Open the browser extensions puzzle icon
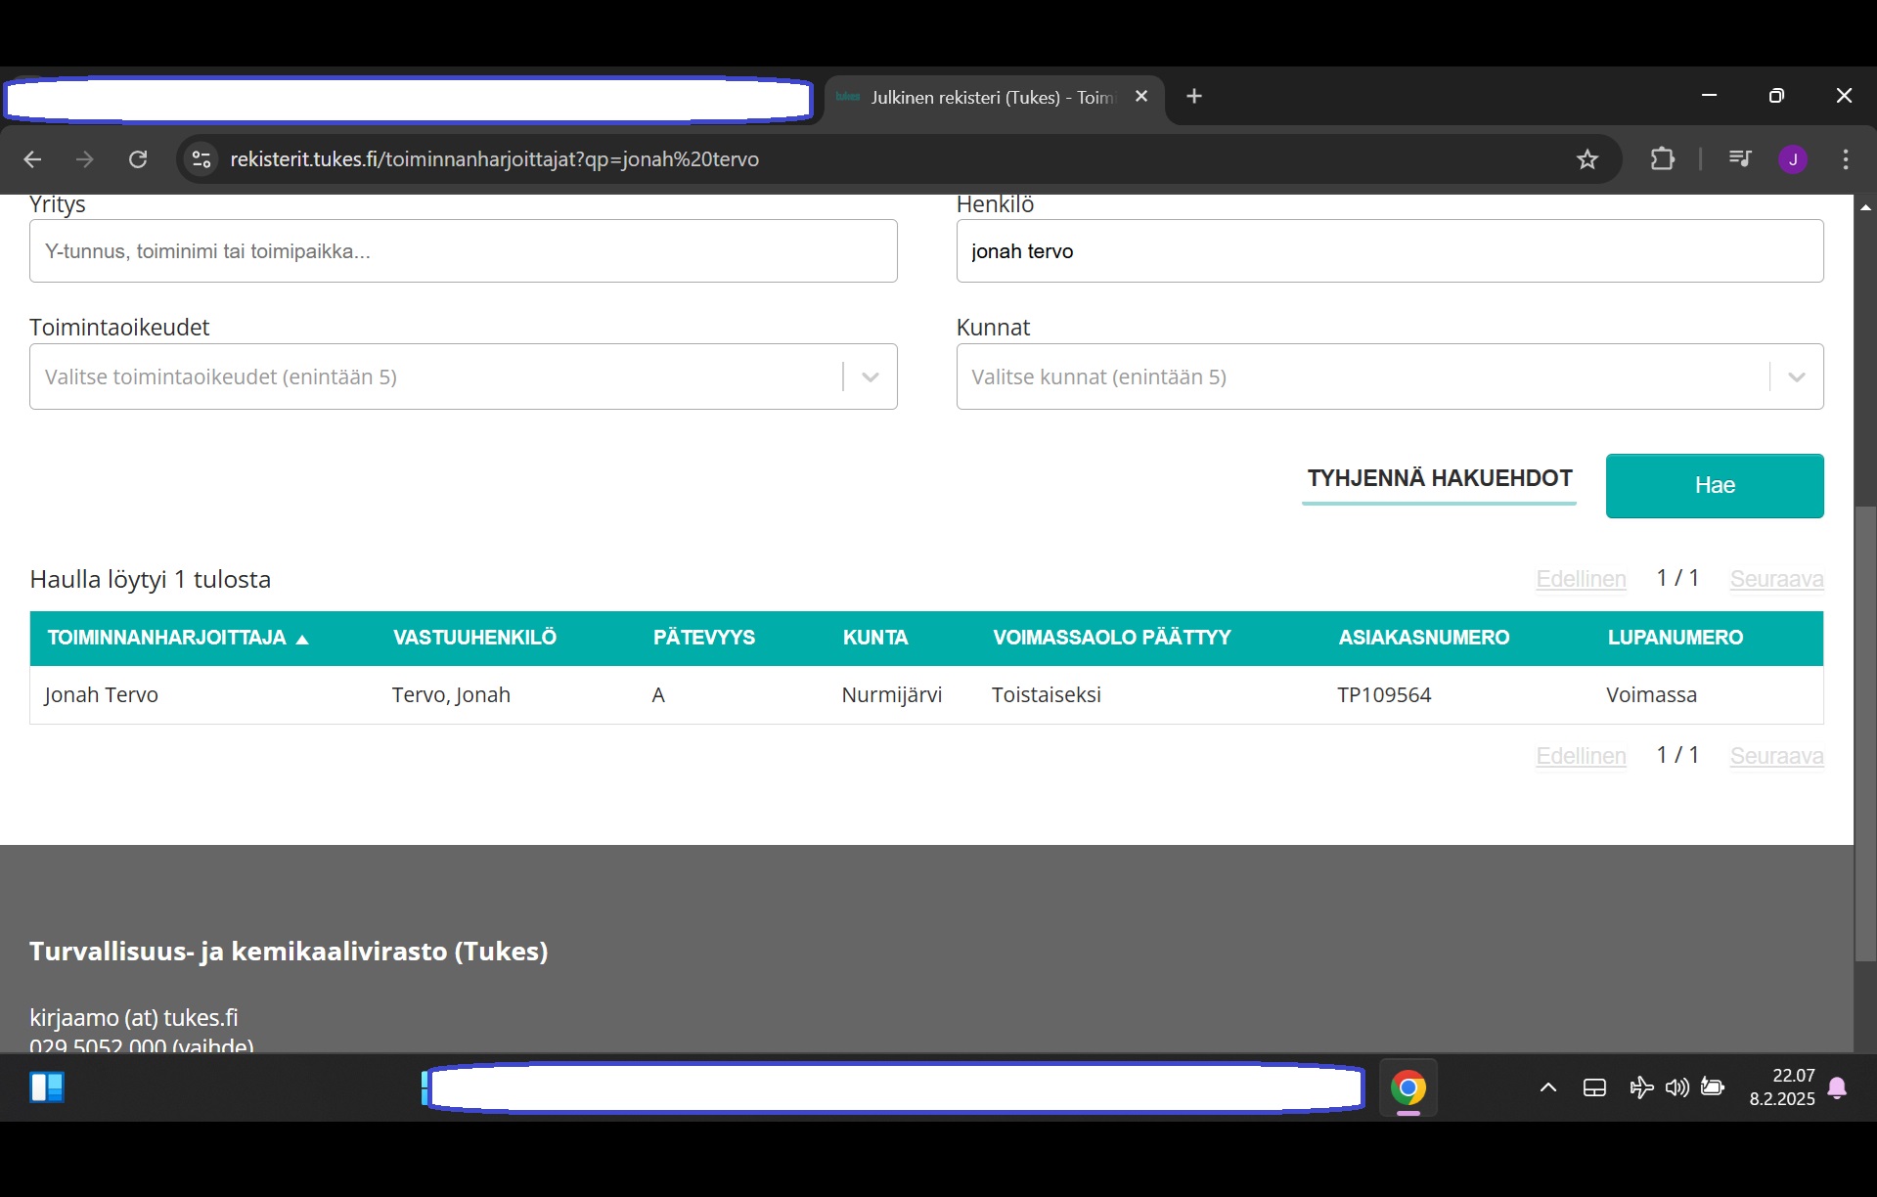 pyautogui.click(x=1662, y=159)
